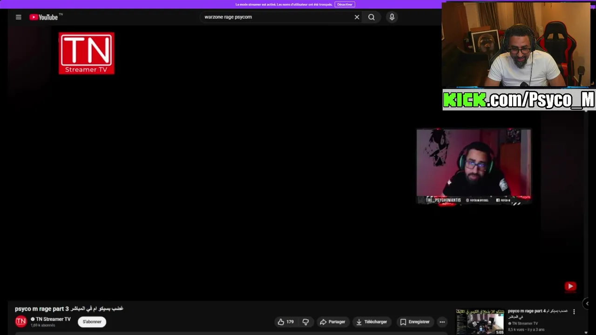The image size is (596, 335).
Task: Dislike the video
Action: click(305, 322)
